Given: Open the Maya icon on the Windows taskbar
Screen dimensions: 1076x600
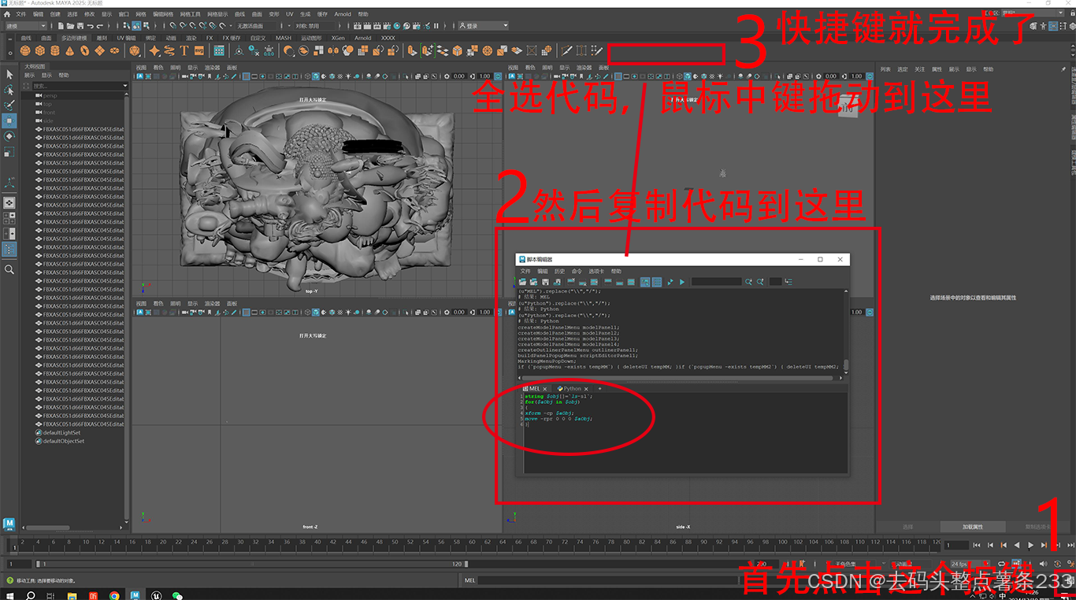Looking at the screenshot, I should pos(136,594).
